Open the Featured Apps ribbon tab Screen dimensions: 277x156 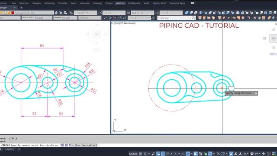(177, 3)
